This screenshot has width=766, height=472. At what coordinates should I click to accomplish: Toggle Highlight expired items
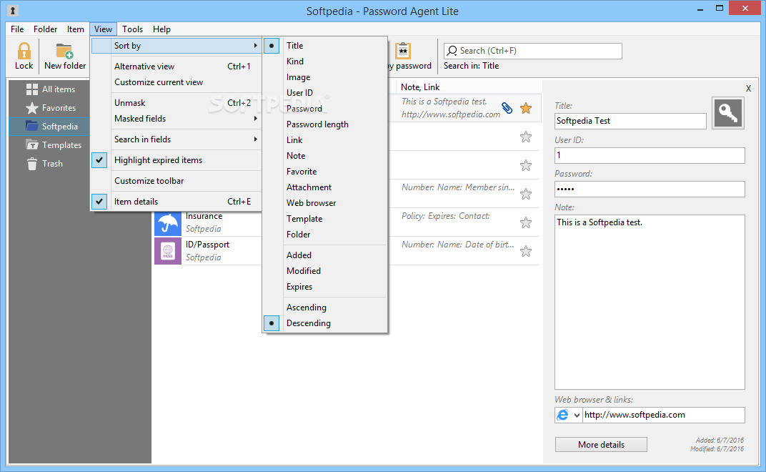tap(176, 160)
